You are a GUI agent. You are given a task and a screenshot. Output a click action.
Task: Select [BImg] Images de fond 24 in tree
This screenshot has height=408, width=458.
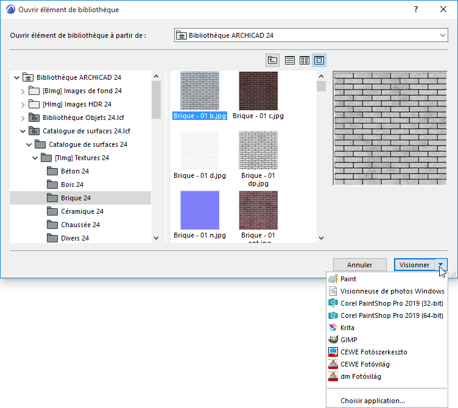pyautogui.click(x=82, y=91)
